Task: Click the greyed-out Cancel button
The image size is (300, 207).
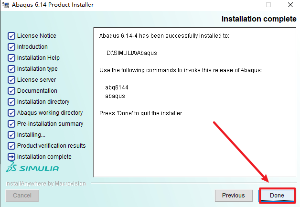Action: [22, 195]
